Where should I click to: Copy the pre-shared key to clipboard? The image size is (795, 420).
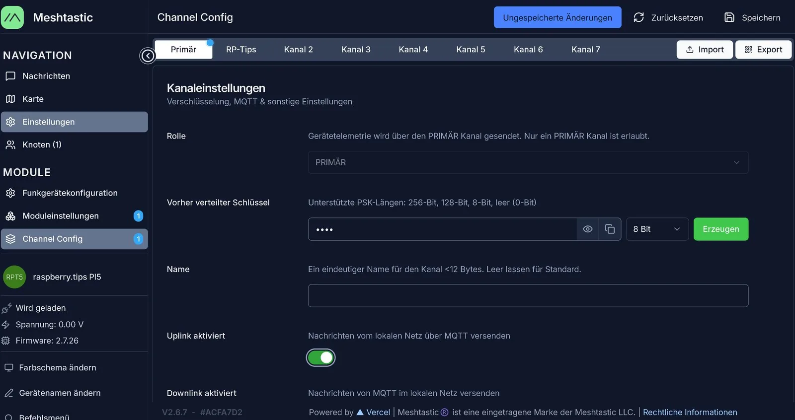610,229
